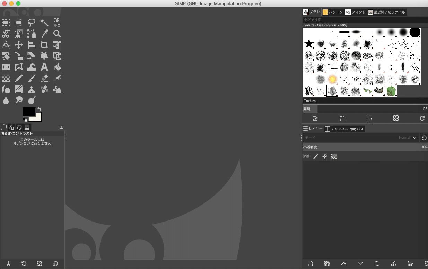Switch to the ブラシ tab
The width and height of the screenshot is (428, 269).
point(312,12)
